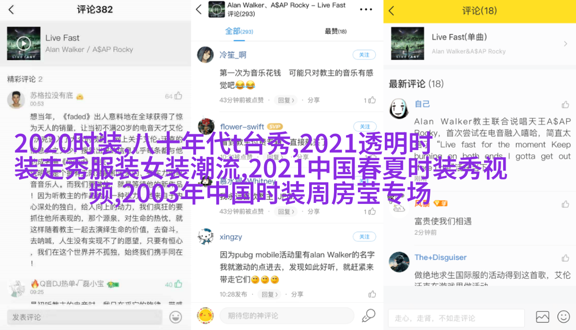576x330 pixels.
Task: Switch to the 全部(293) tab
Action: (x=239, y=31)
